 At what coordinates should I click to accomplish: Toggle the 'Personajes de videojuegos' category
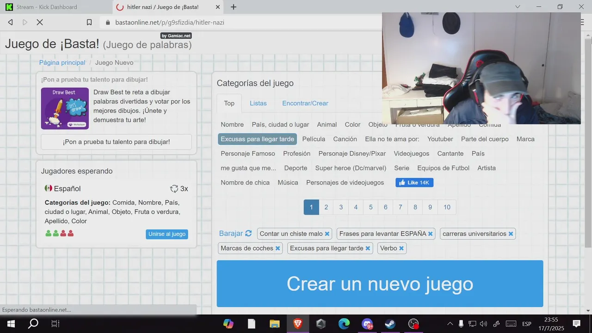coord(345,183)
